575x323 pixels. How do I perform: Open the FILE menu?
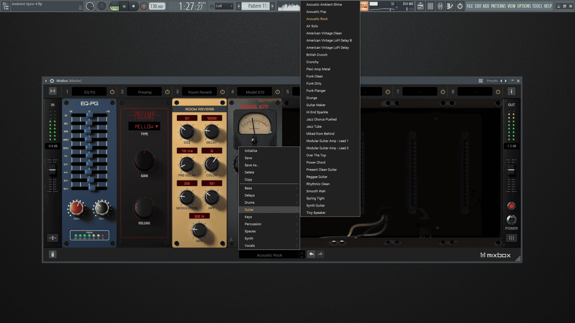click(x=470, y=6)
